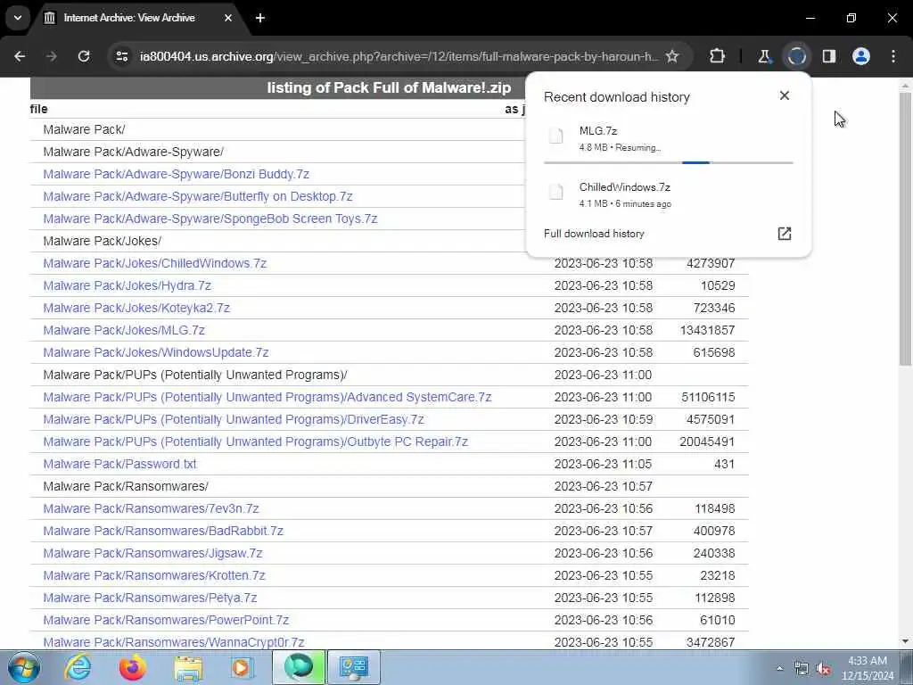Open the Ransomwares/WannaCrypt0r.7z link
The height and width of the screenshot is (685, 913).
click(x=174, y=642)
